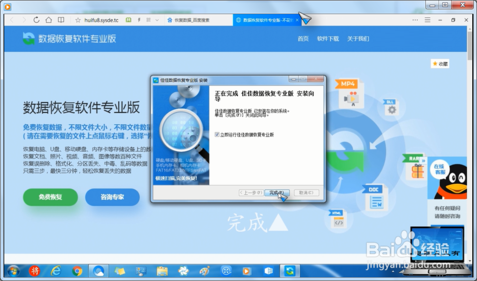Open the white pinwheel app in taskbar
477x281 pixels.
pyautogui.click(x=184, y=271)
